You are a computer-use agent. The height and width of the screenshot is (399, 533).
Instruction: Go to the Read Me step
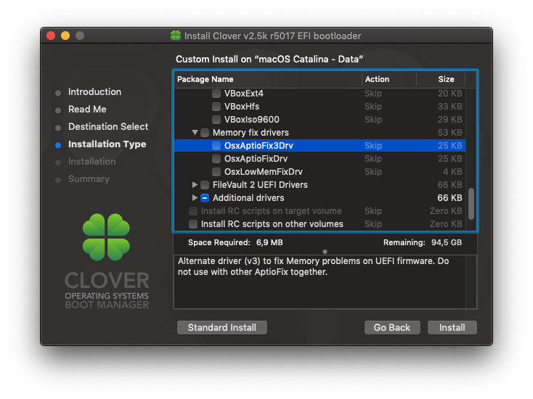pos(87,110)
